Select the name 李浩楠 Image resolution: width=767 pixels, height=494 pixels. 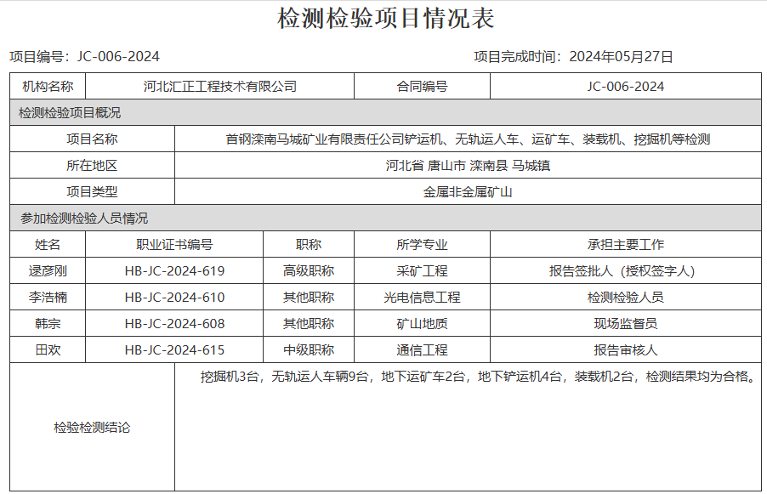(x=48, y=298)
